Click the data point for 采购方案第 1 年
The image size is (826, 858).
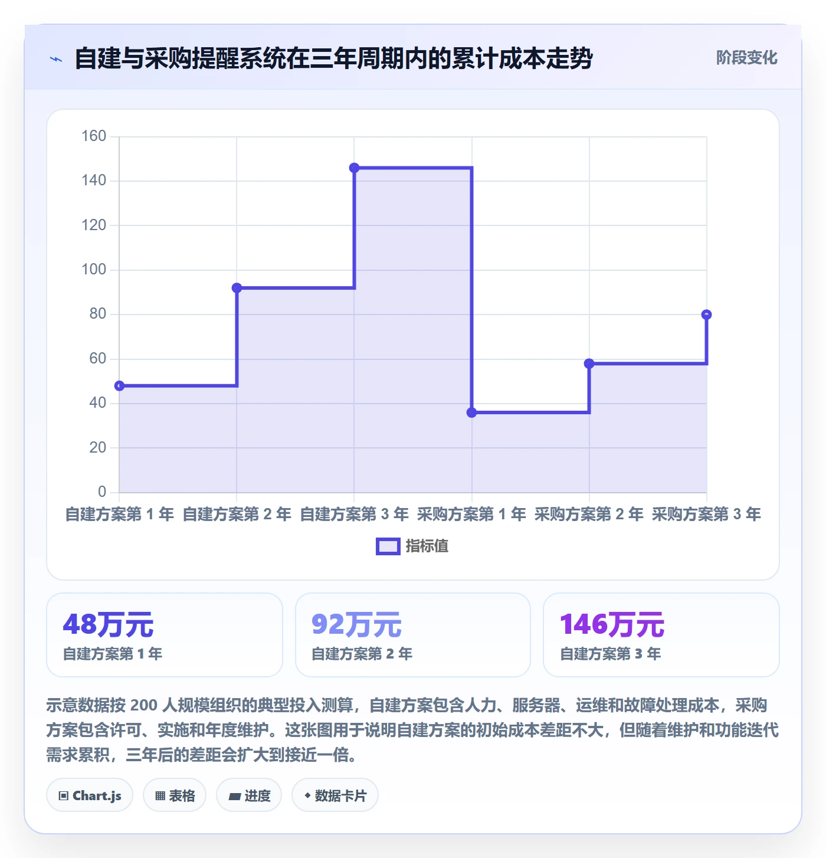[471, 412]
